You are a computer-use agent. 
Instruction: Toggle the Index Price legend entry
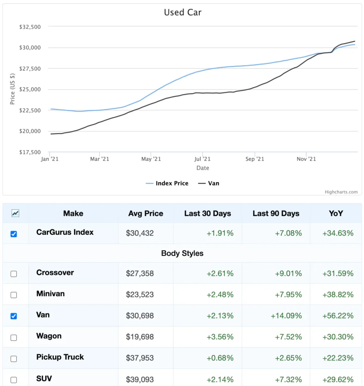click(167, 183)
